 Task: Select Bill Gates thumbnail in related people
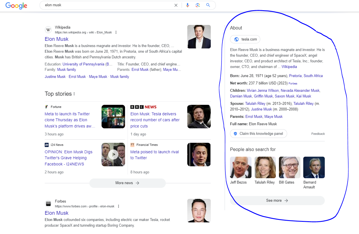point(290,167)
